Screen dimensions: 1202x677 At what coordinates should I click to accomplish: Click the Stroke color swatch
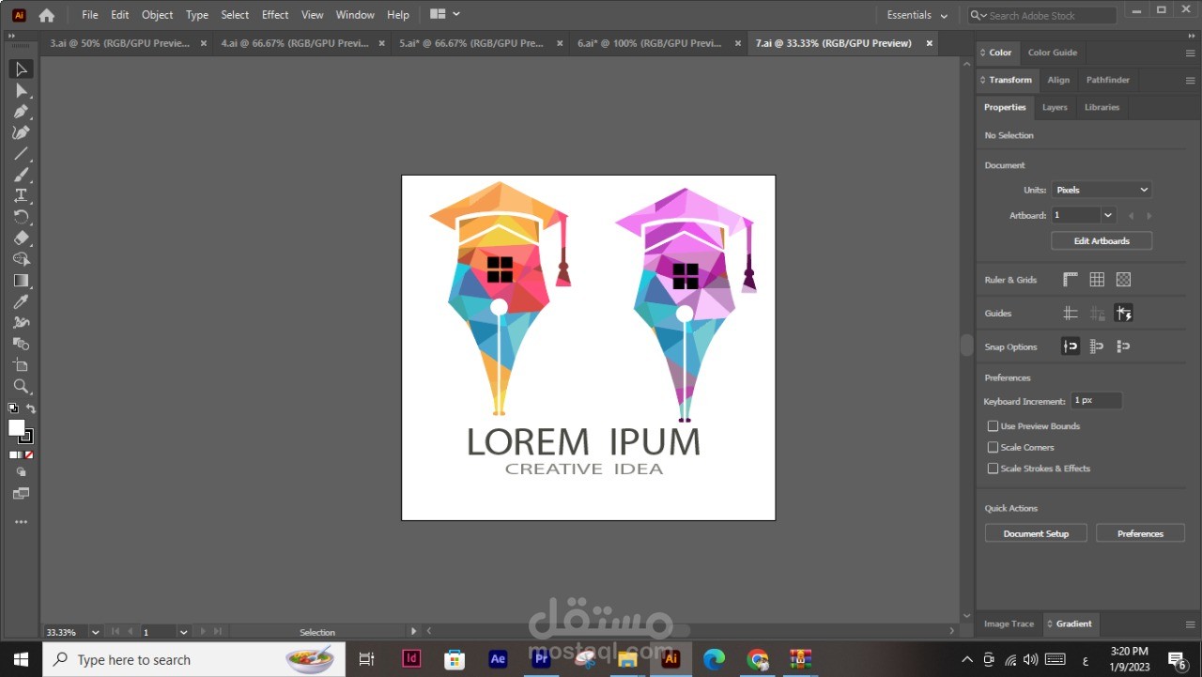(x=26, y=437)
